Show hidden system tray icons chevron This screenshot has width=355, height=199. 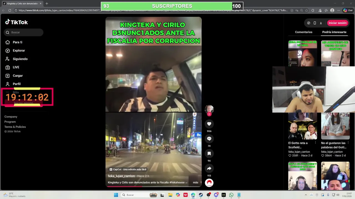coord(306,195)
